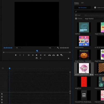The height and width of the screenshot is (104, 104).
Task: Open the Comparison View button
Action: (62, 55)
